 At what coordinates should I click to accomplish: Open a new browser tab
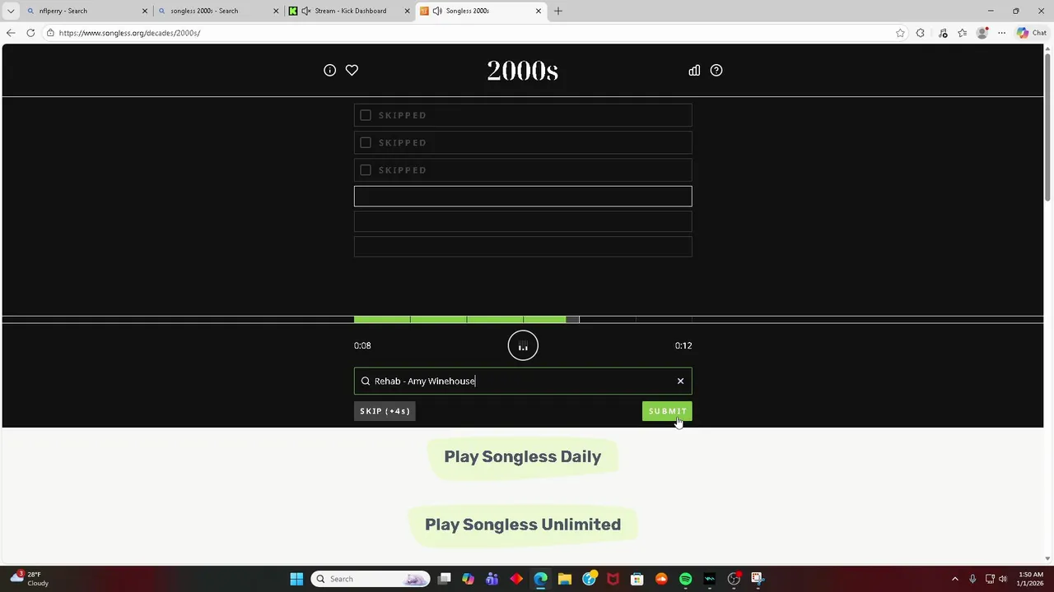pos(557,11)
